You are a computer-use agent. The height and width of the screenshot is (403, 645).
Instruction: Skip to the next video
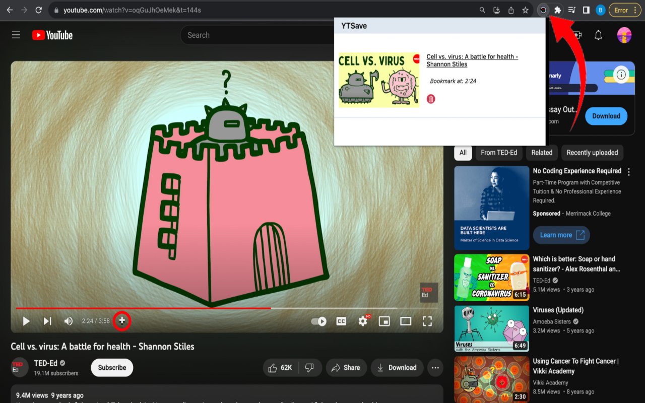coord(47,321)
